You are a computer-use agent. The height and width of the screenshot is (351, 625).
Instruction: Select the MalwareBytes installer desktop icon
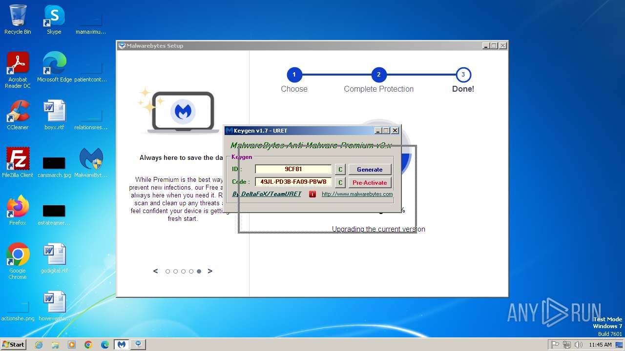91,163
